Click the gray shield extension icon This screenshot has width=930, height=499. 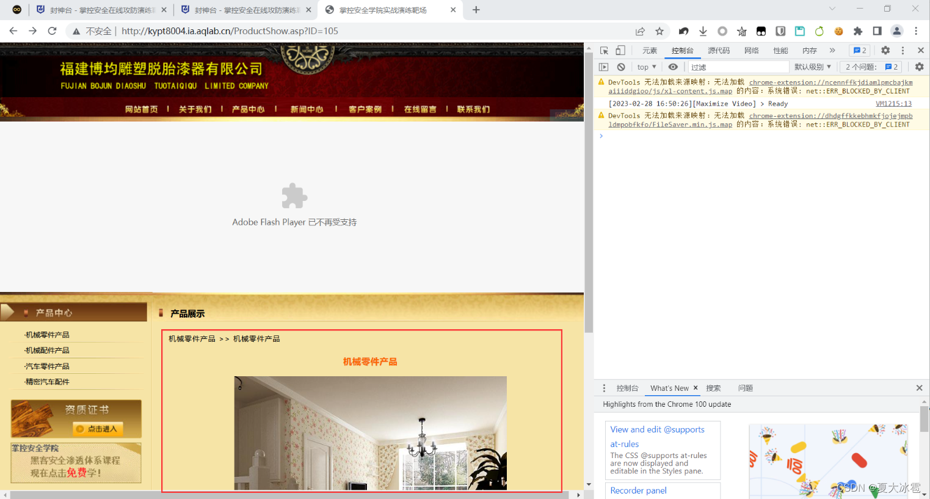[780, 31]
